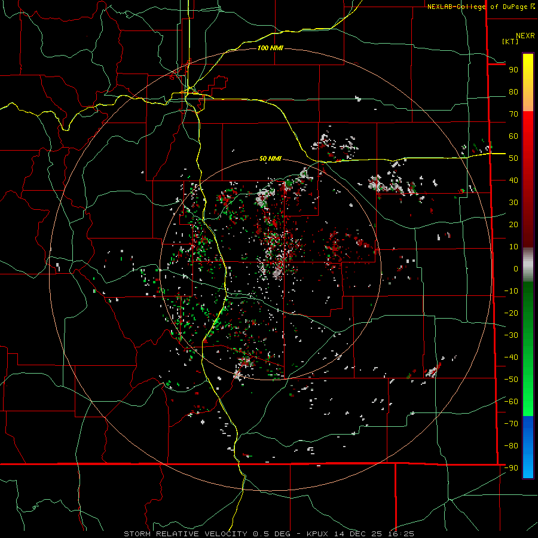Select the positive 60 tick on velocity scale
Viewport: 538px width, 538px height.
[513, 136]
